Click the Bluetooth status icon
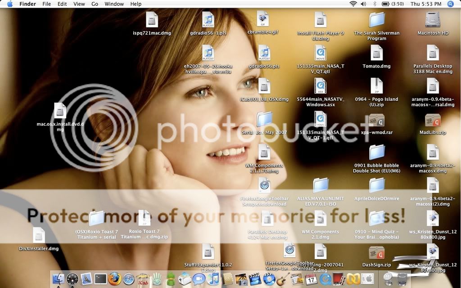Viewport: 461px width, 288px height. pyautogui.click(x=375, y=4)
